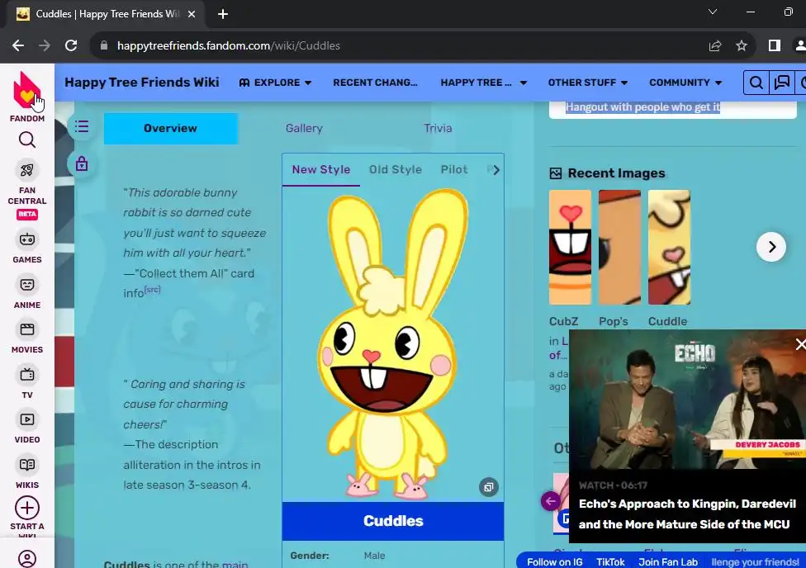The height and width of the screenshot is (568, 806).
Task: Show more infobox style tabs arrow
Action: point(495,169)
